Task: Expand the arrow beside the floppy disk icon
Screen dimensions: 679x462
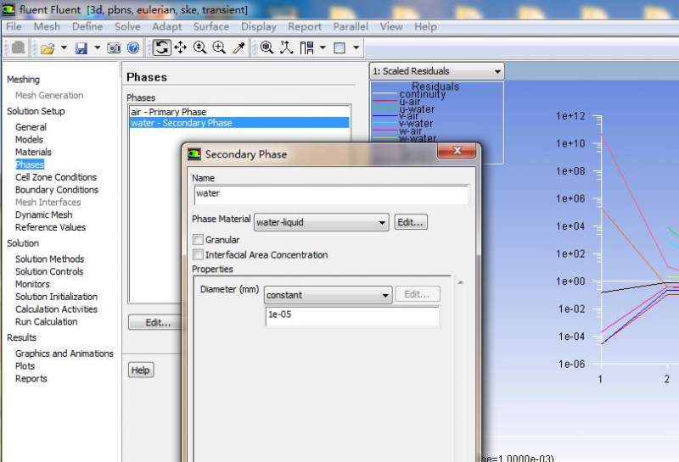Action: [x=98, y=47]
